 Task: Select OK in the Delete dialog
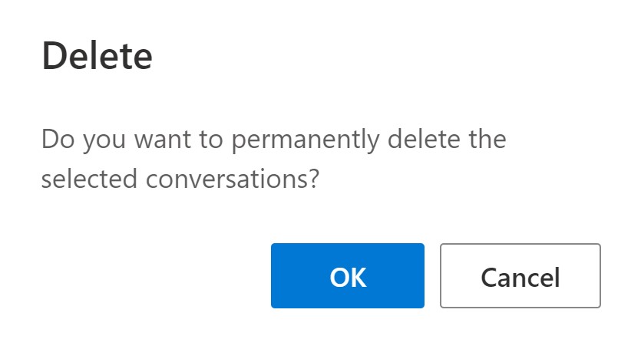[348, 276]
